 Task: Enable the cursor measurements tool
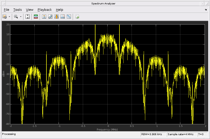(44, 17)
